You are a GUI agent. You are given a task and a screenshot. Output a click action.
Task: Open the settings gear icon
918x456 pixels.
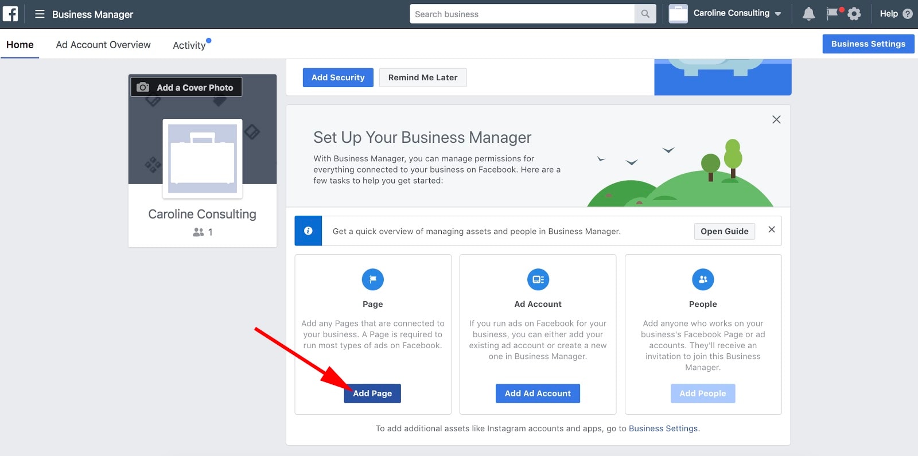pos(854,14)
